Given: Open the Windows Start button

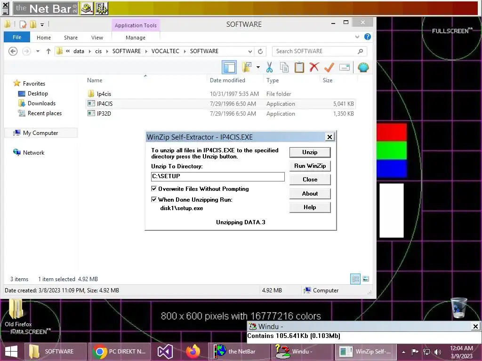Looking at the screenshot, I should tap(11, 352).
